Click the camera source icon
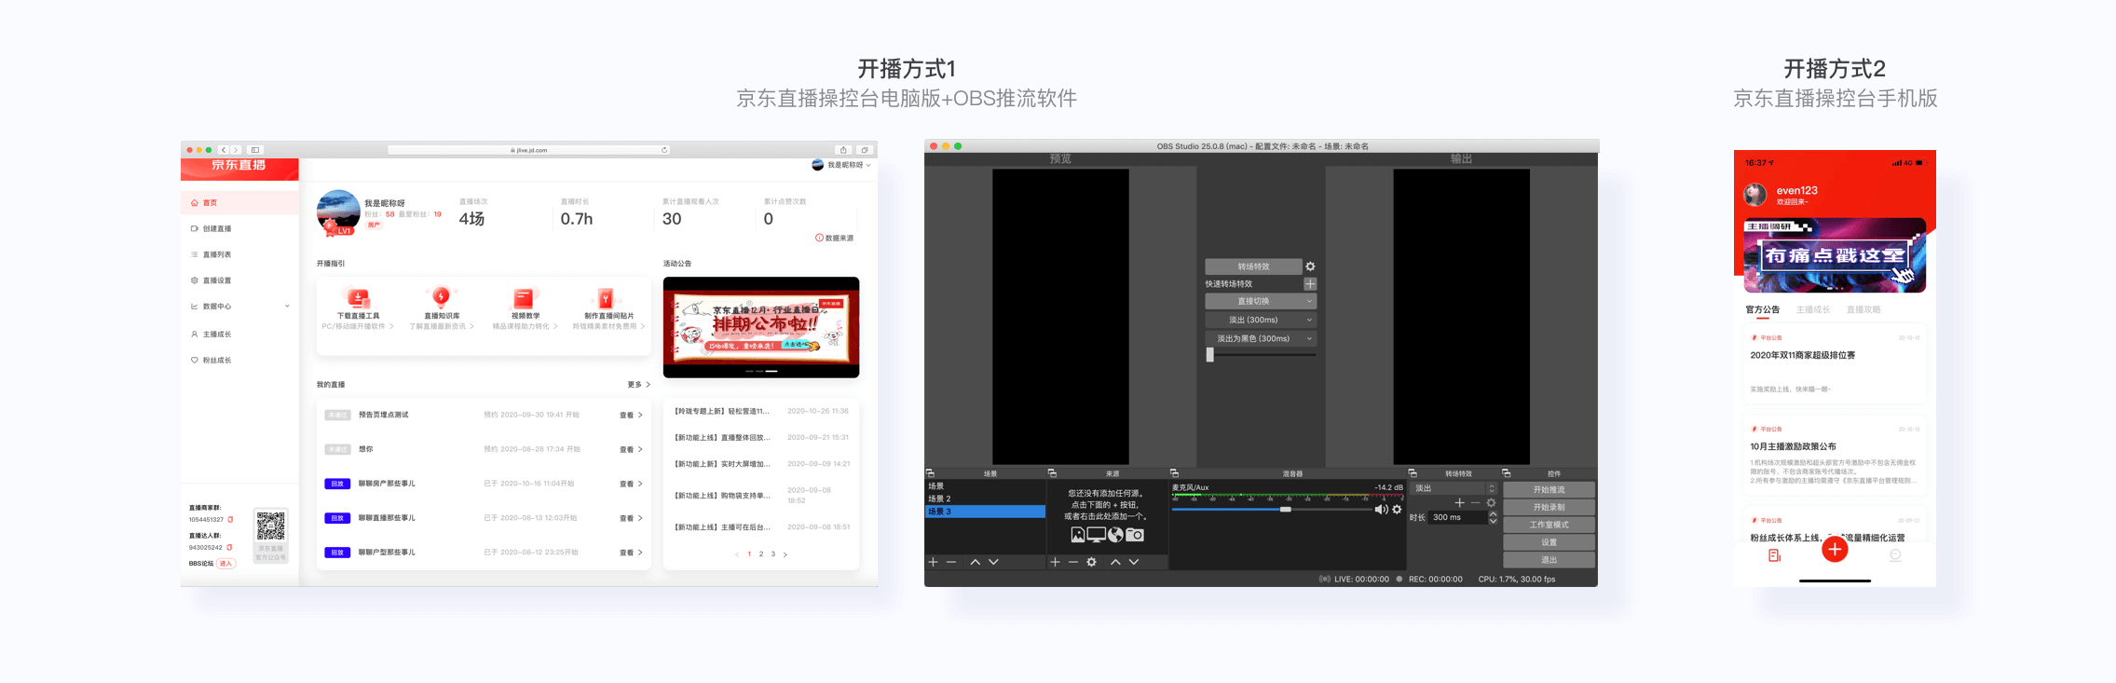This screenshot has height=683, width=2116. (1135, 535)
